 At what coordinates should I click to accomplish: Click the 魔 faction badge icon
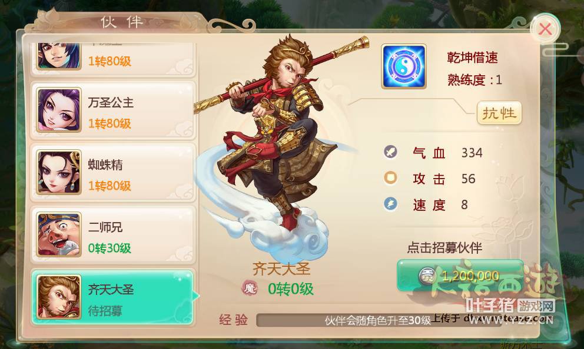250,288
